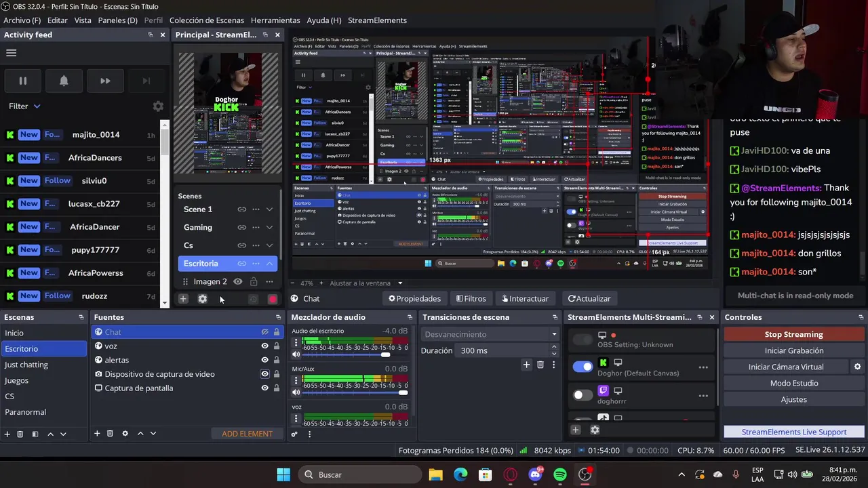Open Spotify from the taskbar
The height and width of the screenshot is (488, 868).
(x=560, y=474)
